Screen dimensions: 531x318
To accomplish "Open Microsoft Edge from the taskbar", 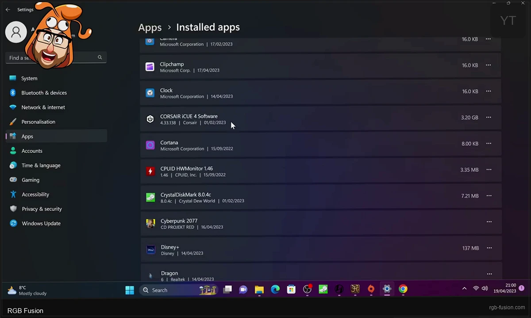I will (x=275, y=290).
